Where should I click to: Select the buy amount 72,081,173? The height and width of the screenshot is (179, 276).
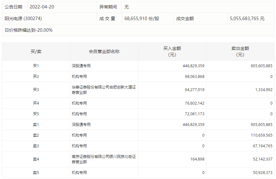click(194, 114)
